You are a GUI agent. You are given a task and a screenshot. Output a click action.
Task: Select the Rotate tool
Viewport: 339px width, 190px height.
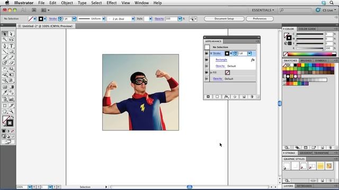coord(5,69)
